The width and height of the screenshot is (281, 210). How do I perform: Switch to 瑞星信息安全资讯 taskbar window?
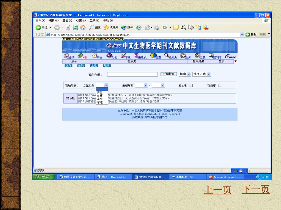(x=75, y=177)
